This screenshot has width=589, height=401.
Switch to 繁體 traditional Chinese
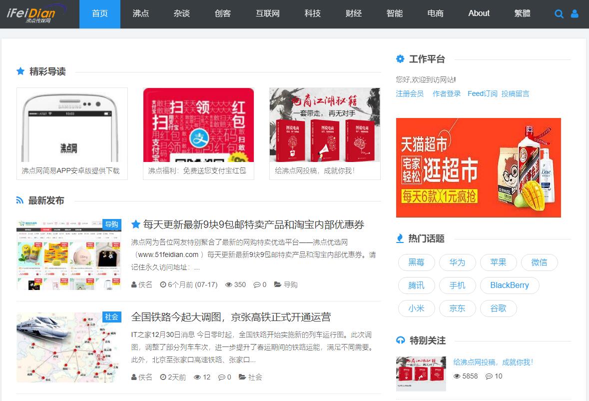coord(522,14)
